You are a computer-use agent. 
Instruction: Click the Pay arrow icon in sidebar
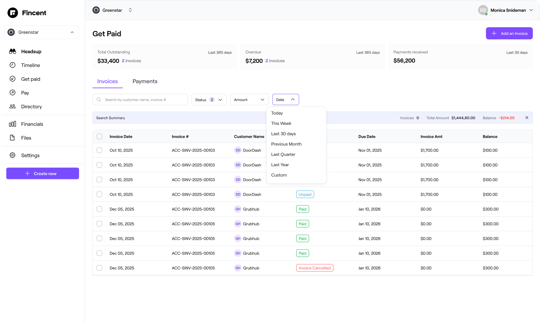coord(12,93)
